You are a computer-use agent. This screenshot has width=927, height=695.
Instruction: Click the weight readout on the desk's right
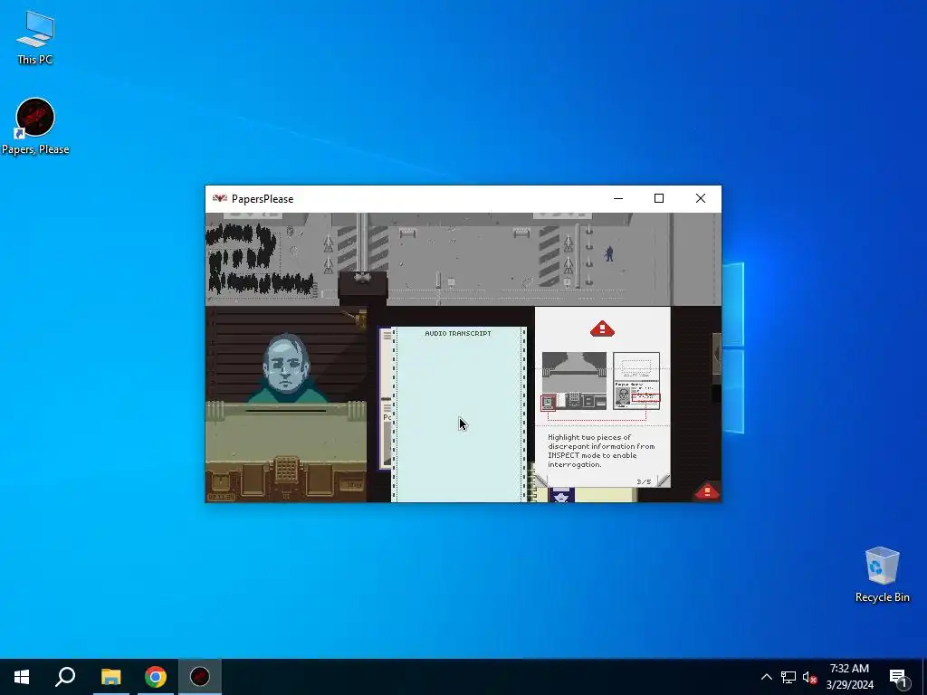pos(353,485)
